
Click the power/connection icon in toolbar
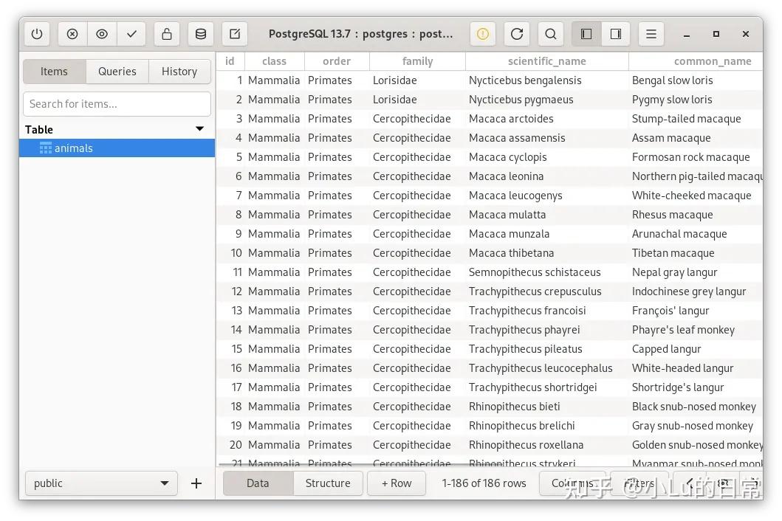36,33
